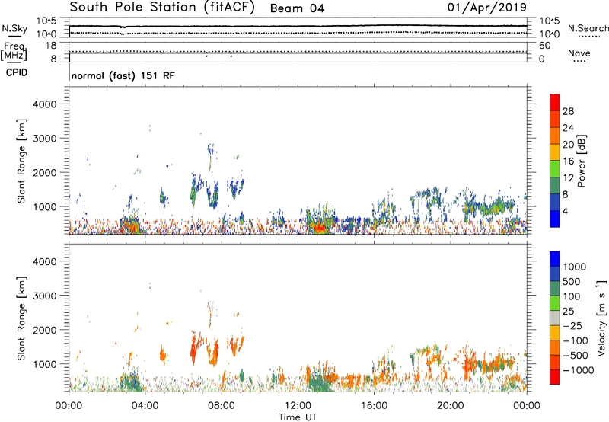Click '4000' tick on the velocity panel axis
609x422 pixels.
click(45, 261)
